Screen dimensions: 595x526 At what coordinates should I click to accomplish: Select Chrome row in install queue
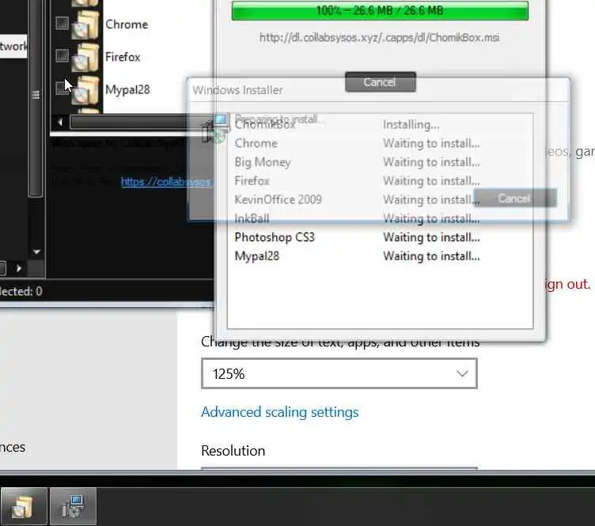coord(380,143)
